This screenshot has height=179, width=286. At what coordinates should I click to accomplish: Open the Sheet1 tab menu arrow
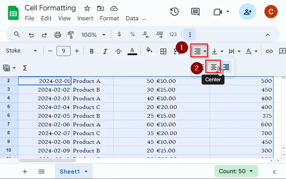86,172
